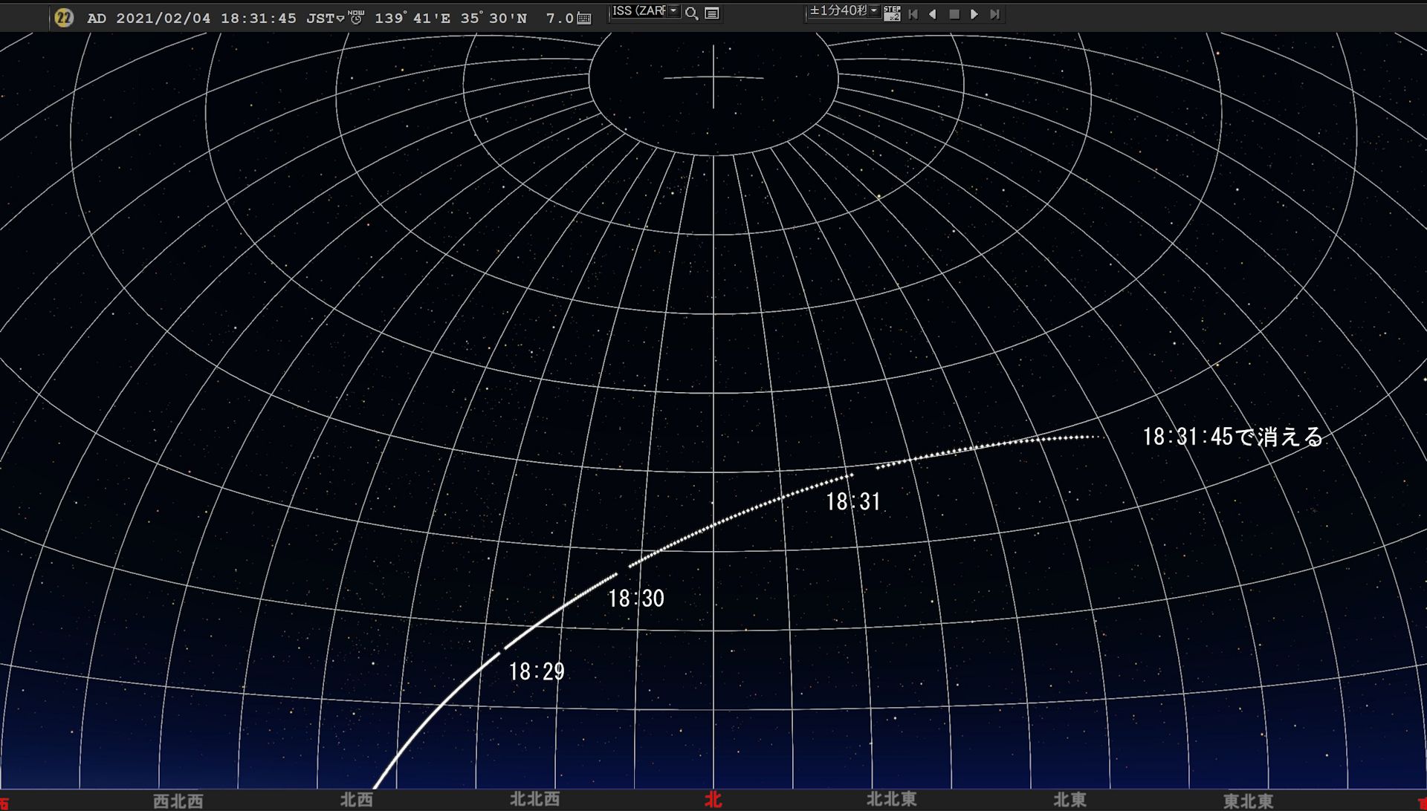This screenshot has width=1427, height=811.
Task: Jump to first step with skip-back button
Action: 913,14
